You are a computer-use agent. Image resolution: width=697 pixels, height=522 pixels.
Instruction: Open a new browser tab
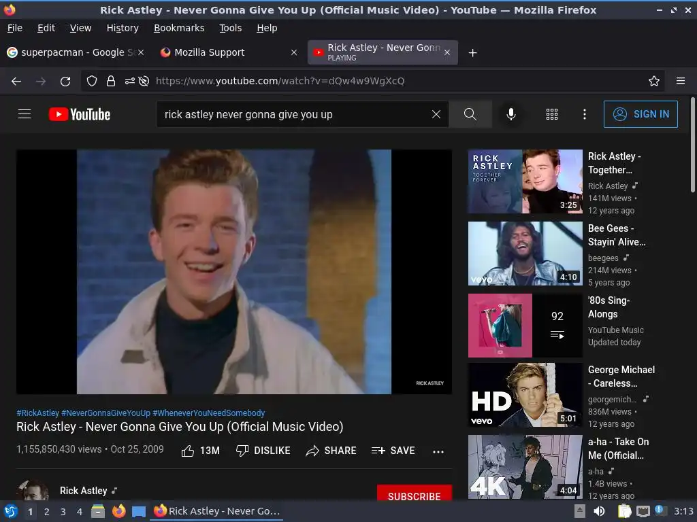[x=473, y=53]
